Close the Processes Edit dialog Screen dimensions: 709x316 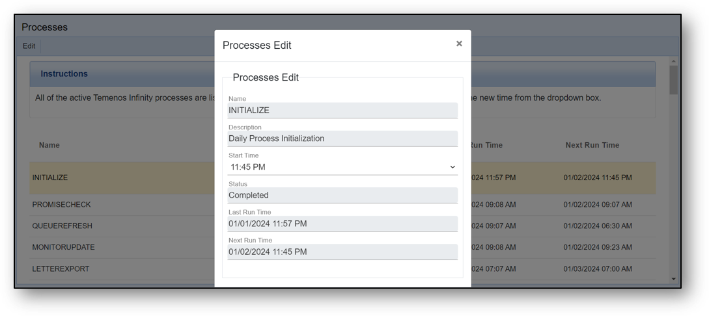pos(459,44)
